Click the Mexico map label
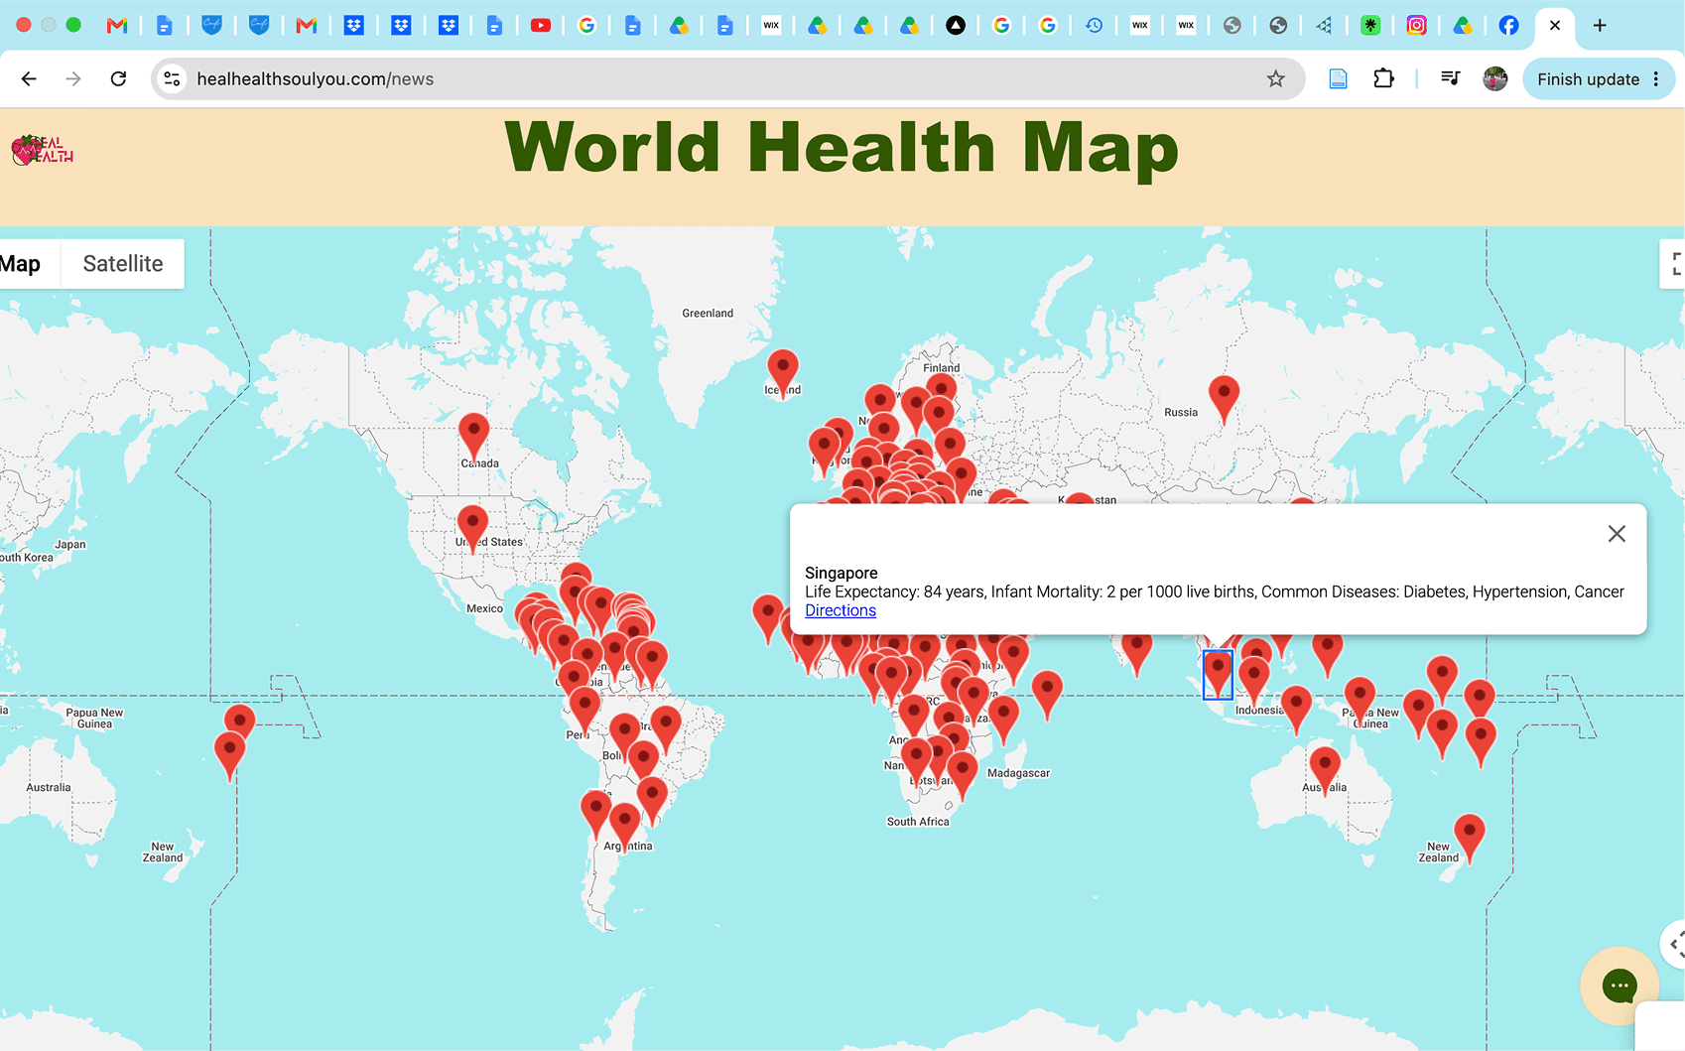1685x1051 pixels. [484, 608]
